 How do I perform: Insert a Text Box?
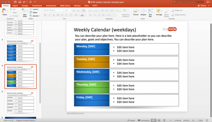[x=150, y=12]
